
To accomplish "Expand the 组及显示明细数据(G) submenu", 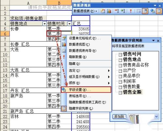I will coord(86,77).
